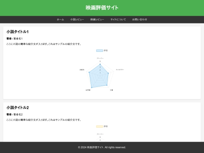Switch to the 映画レビュー section

click(x=97, y=20)
